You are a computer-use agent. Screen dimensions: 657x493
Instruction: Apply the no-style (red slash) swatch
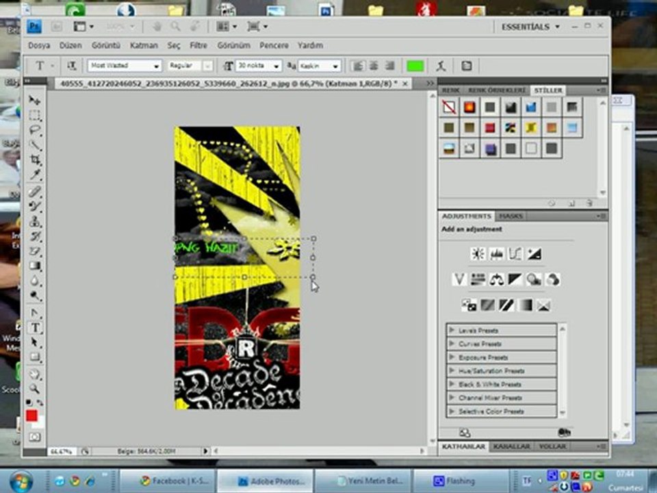click(x=449, y=108)
